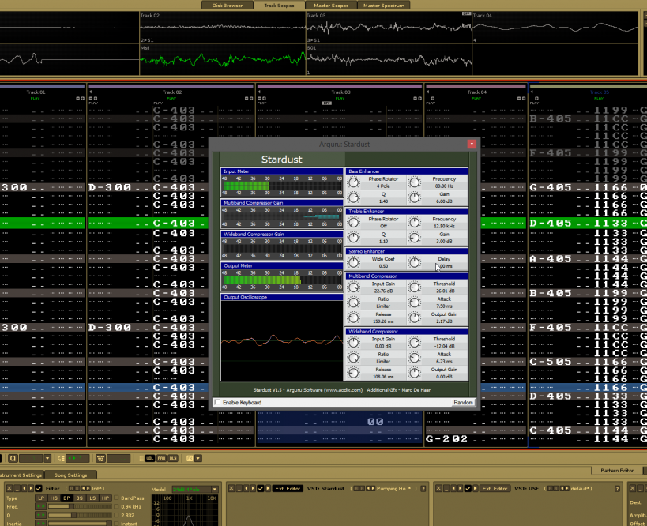The width and height of the screenshot is (647, 526).
Task: Click the Wideband Compressor Ratio knob
Action: pyautogui.click(x=354, y=358)
